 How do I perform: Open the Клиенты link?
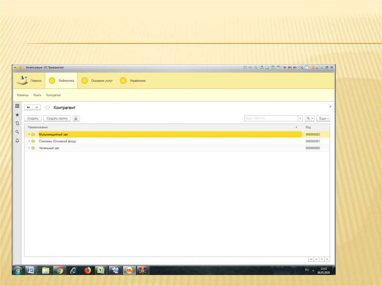click(x=23, y=95)
